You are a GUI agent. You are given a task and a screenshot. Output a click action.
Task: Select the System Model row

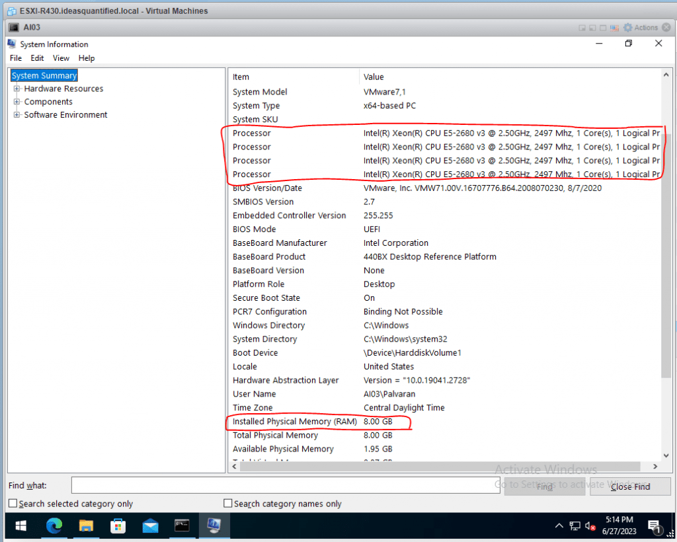tap(445, 92)
